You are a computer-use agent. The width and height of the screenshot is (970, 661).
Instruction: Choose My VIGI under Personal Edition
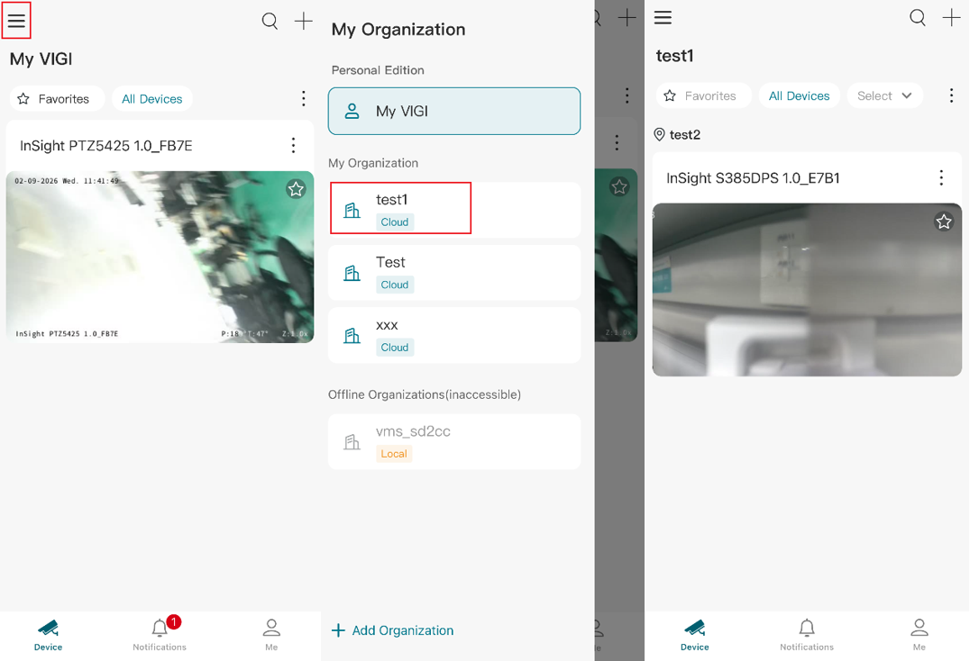tap(454, 111)
